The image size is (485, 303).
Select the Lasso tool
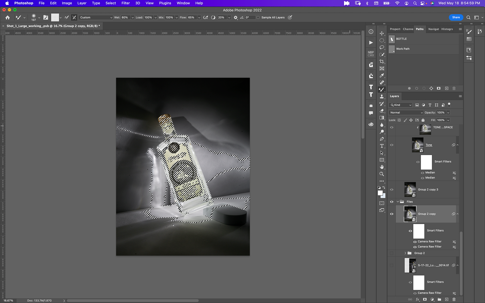[x=382, y=47]
